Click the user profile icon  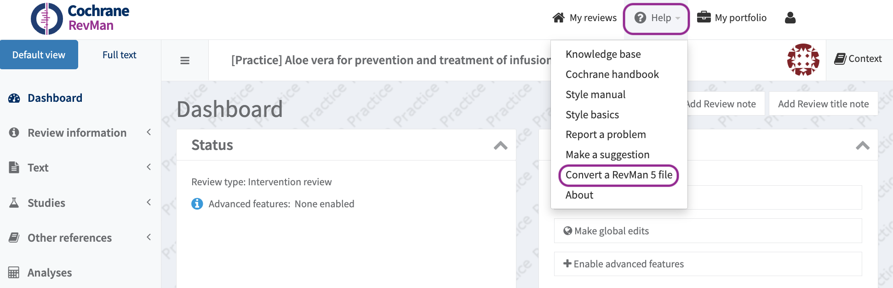[790, 18]
